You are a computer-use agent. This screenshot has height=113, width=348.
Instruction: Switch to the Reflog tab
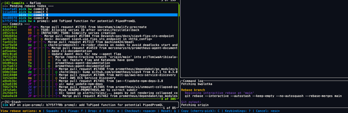coord(35,3)
